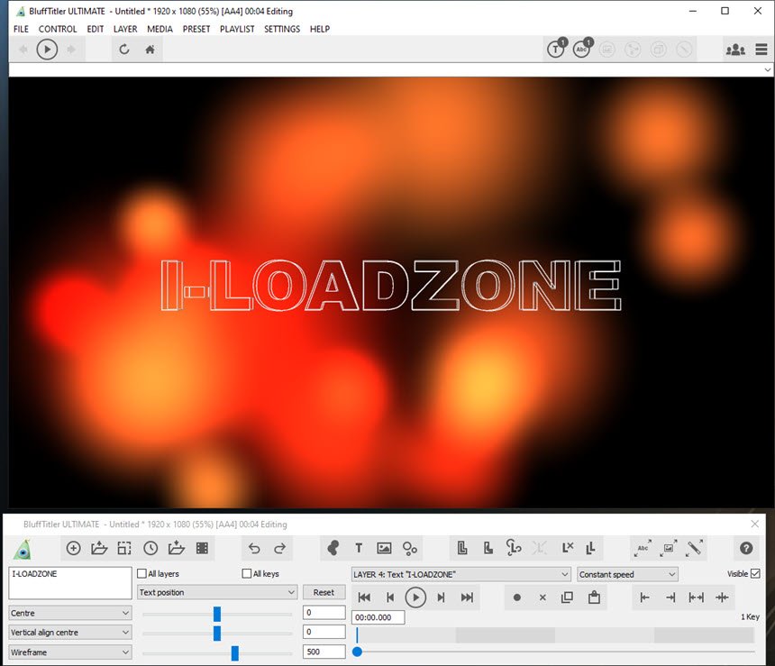Click the solid L layer icon
The image size is (775, 666).
[488, 548]
